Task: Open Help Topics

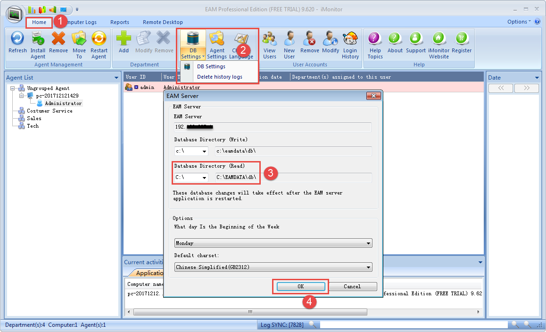Action: pyautogui.click(x=374, y=45)
